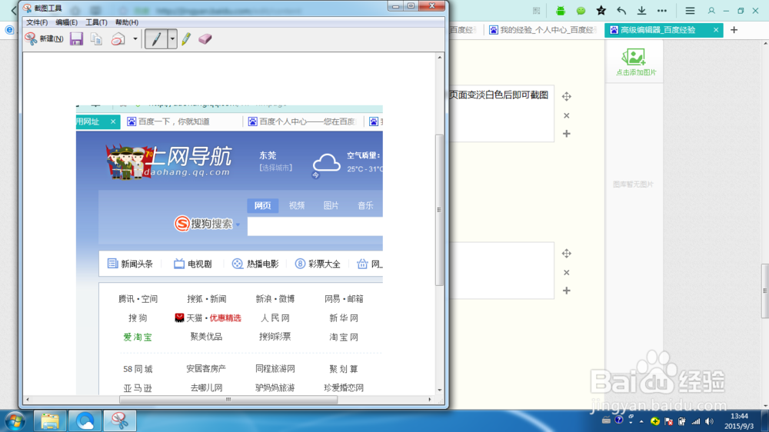Image resolution: width=769 pixels, height=432 pixels.
Task: Delete the 页面变淡白色后即可截图 step with X
Action: (x=567, y=116)
